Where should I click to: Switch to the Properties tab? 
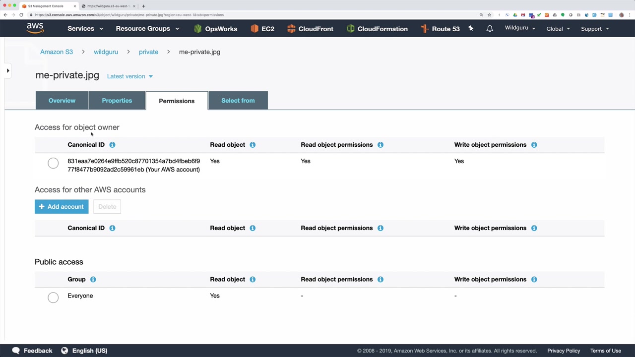point(117,101)
